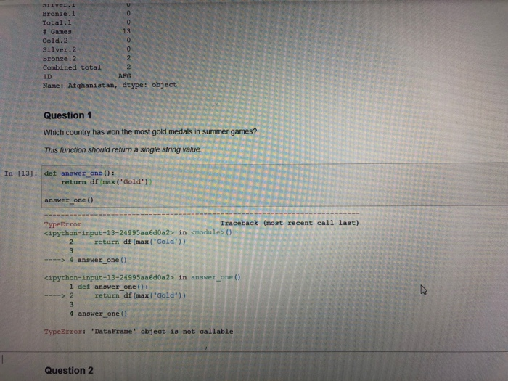Click the 'Question 1' heading
Image resolution: width=508 pixels, height=381 pixels.
(x=67, y=115)
